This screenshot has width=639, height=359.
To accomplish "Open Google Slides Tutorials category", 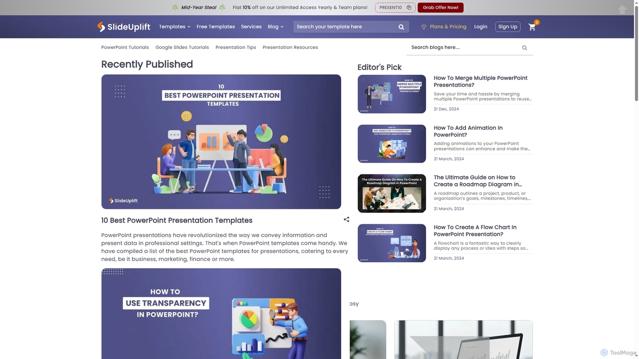I will pyautogui.click(x=182, y=47).
